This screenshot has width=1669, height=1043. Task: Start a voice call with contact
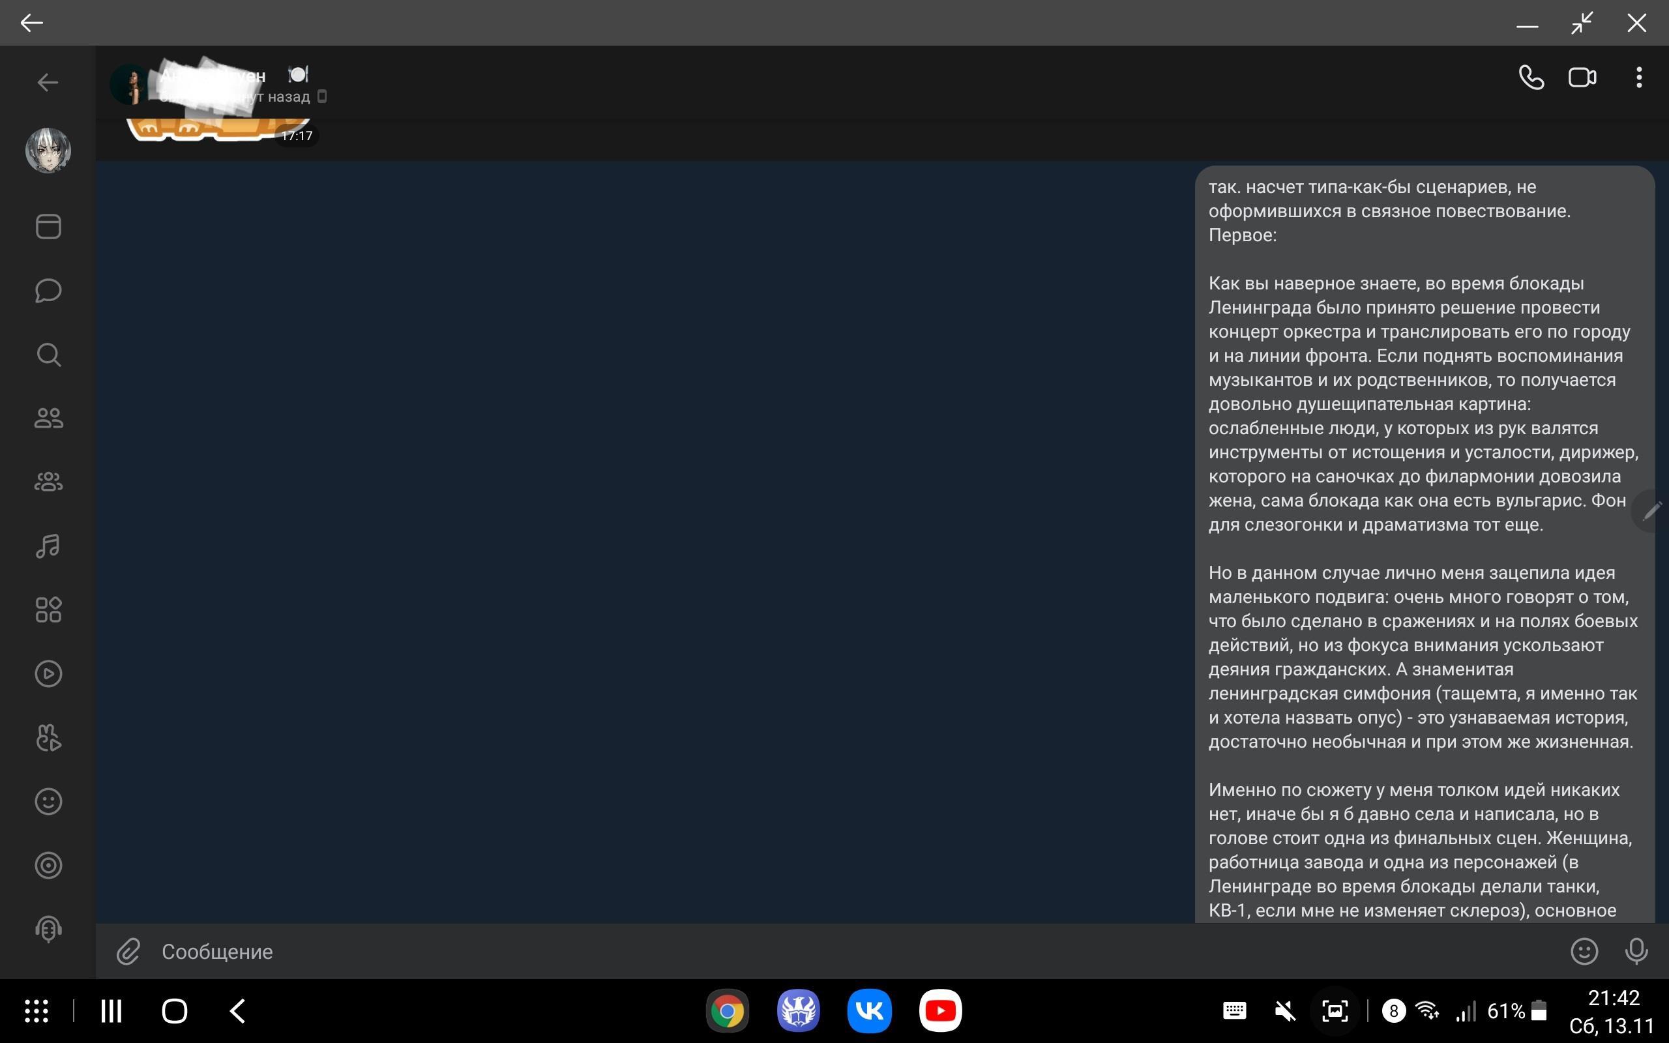[x=1531, y=78]
